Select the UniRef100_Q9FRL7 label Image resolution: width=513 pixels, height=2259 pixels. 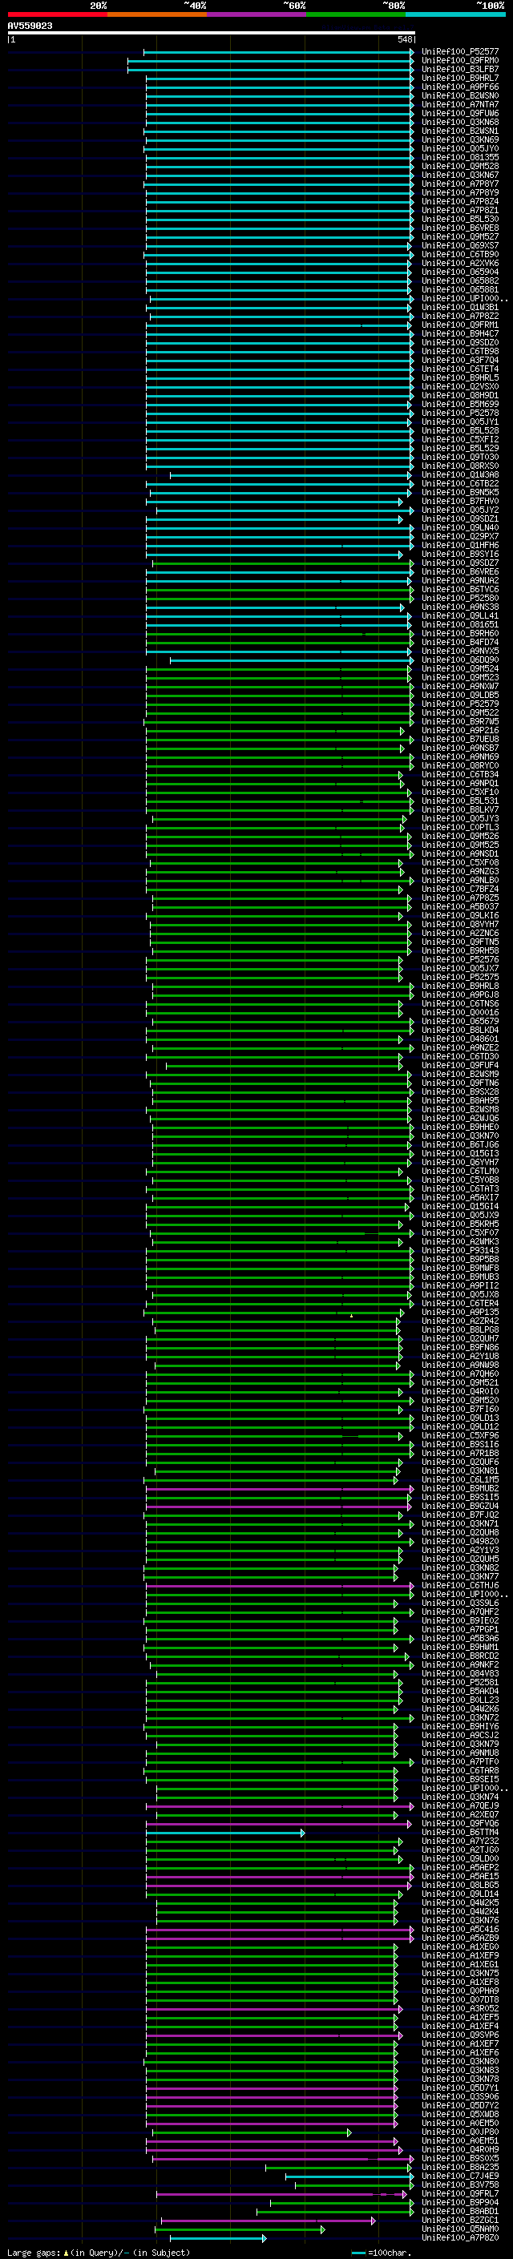point(459,2192)
